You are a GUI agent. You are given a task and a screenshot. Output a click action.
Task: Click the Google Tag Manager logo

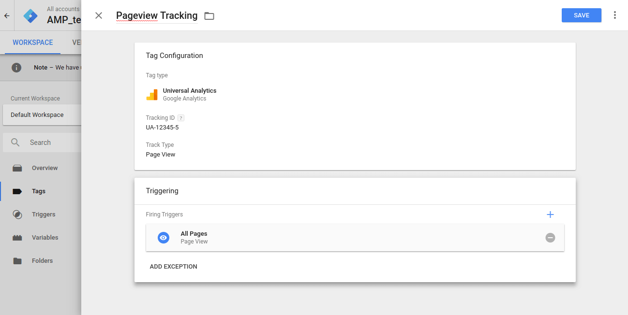pos(30,15)
